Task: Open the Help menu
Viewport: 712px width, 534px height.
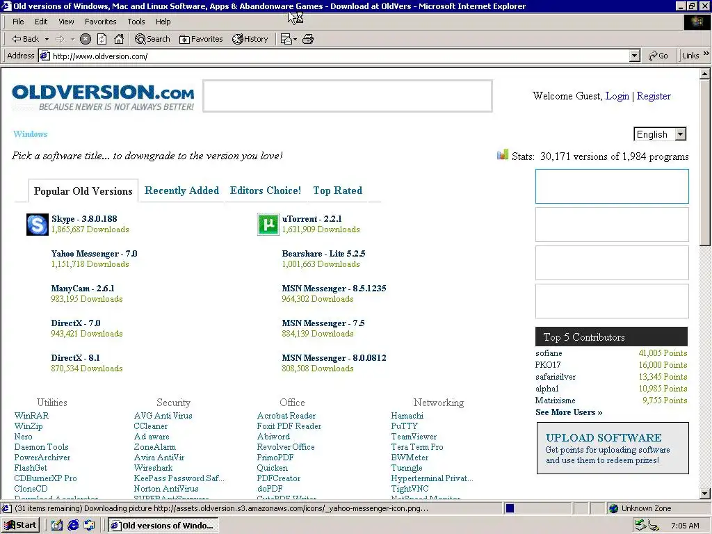Action: tap(163, 22)
